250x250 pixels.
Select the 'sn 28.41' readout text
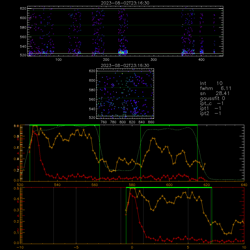point(215,93)
